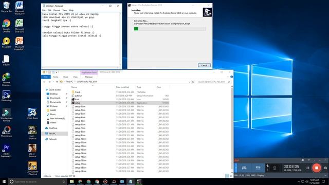
Task: Open the Notepad Format menu
Action: pyautogui.click(x=57, y=10)
